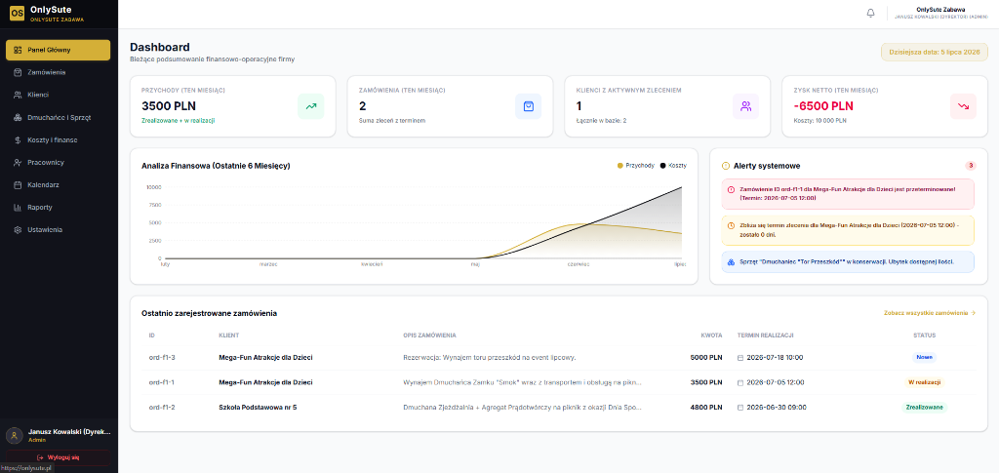Click the gold Przychody legend dot
Image resolution: width=999 pixels, height=473 pixels.
coord(619,166)
